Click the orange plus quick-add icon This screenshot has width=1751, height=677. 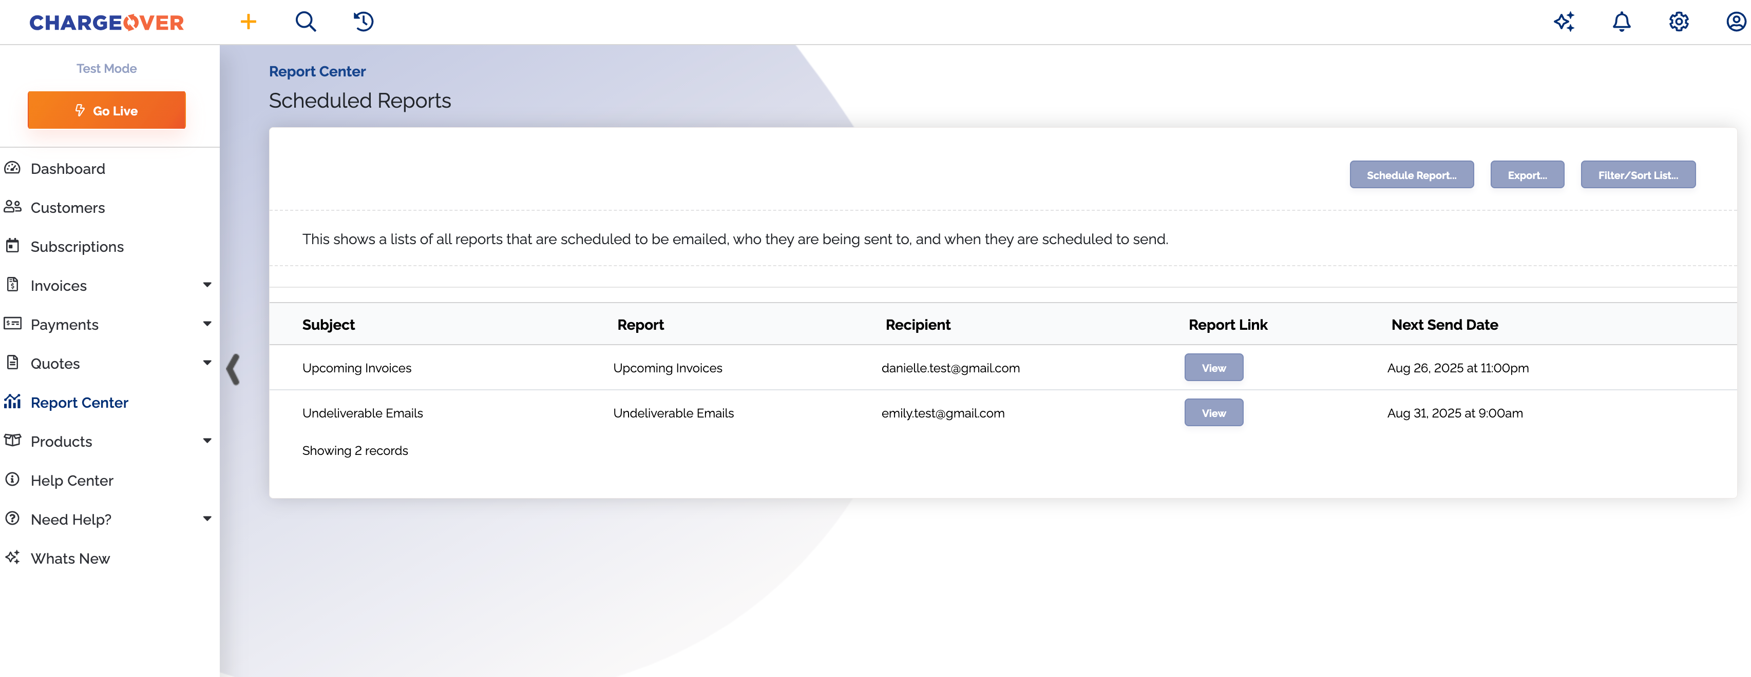pyautogui.click(x=248, y=22)
